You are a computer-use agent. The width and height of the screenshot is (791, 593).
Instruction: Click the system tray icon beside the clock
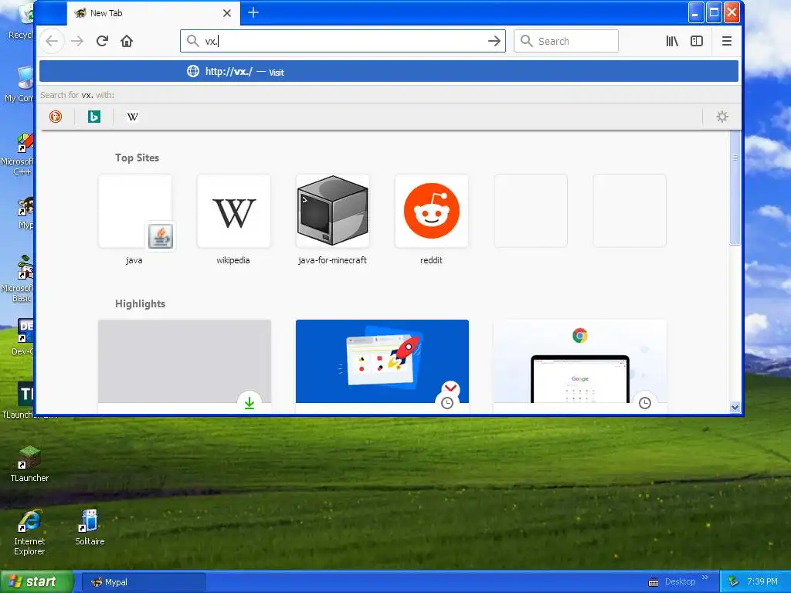click(734, 581)
